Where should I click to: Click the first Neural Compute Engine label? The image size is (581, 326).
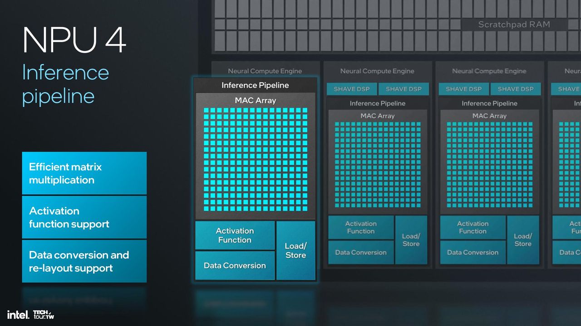tap(265, 71)
